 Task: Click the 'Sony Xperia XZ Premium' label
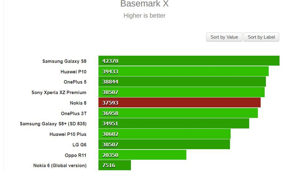pyautogui.click(x=59, y=93)
